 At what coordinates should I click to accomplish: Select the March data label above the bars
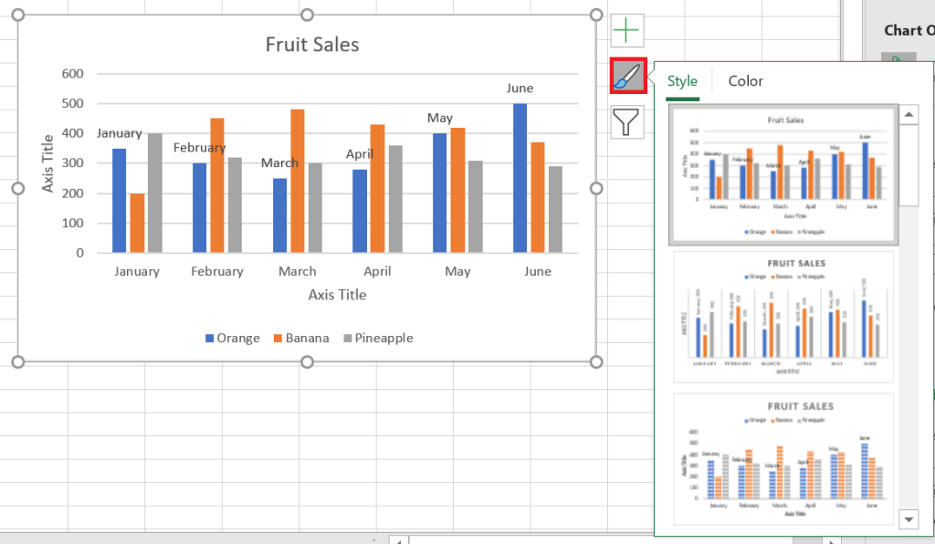point(279,162)
